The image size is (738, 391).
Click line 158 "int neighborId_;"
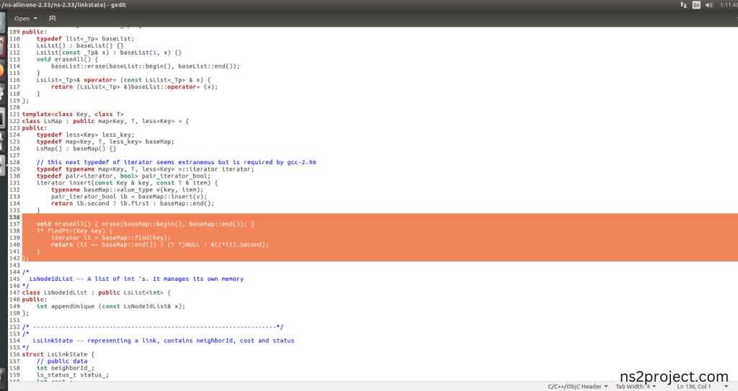point(66,368)
